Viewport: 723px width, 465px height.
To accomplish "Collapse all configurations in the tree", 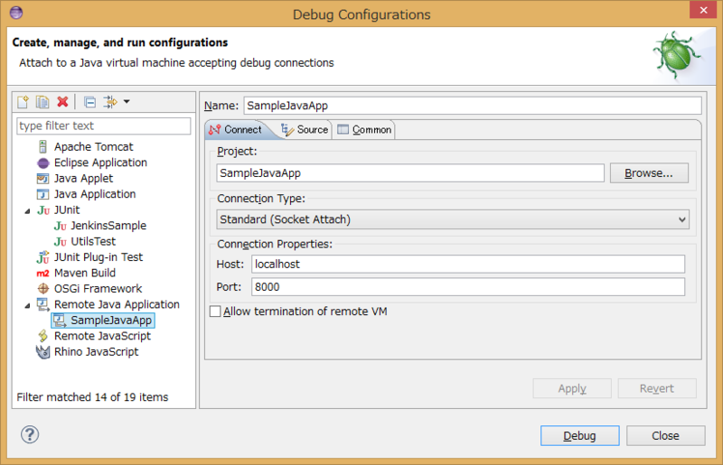I will tap(89, 102).
